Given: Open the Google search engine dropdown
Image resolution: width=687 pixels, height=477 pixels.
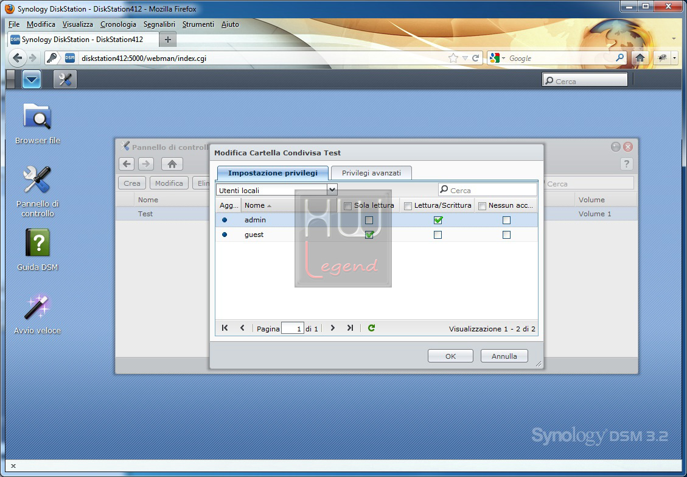Looking at the screenshot, I should pos(503,58).
